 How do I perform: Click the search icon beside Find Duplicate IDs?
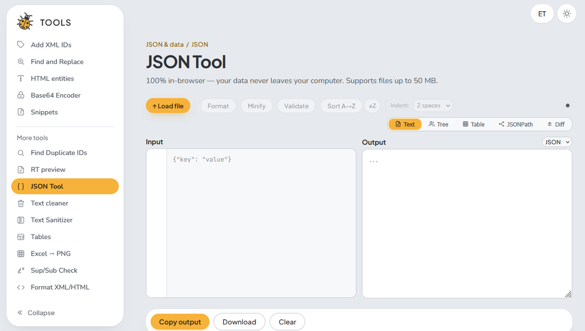[x=21, y=153]
